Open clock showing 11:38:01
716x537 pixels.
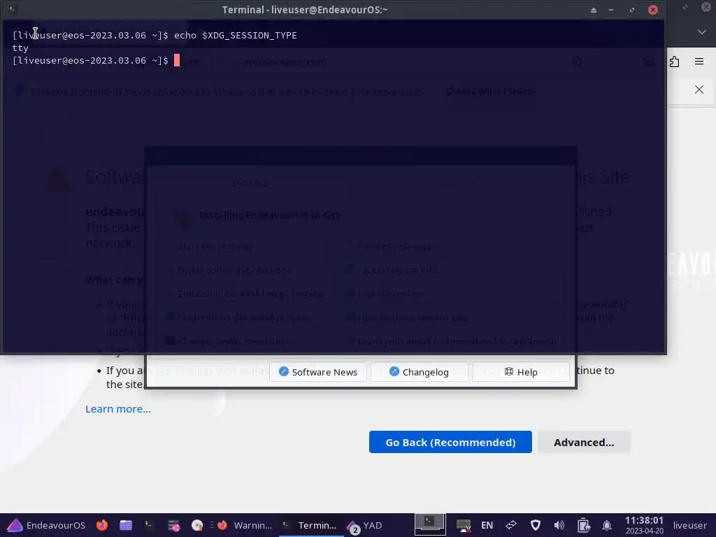(644, 524)
